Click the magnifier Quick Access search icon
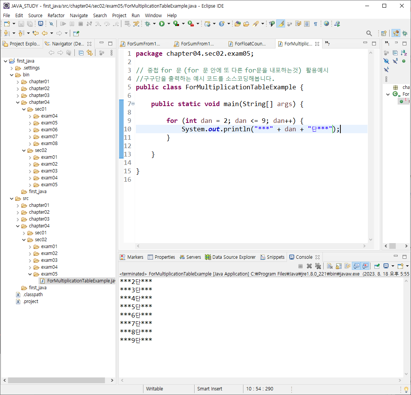This screenshot has height=395, width=411. [x=369, y=33]
